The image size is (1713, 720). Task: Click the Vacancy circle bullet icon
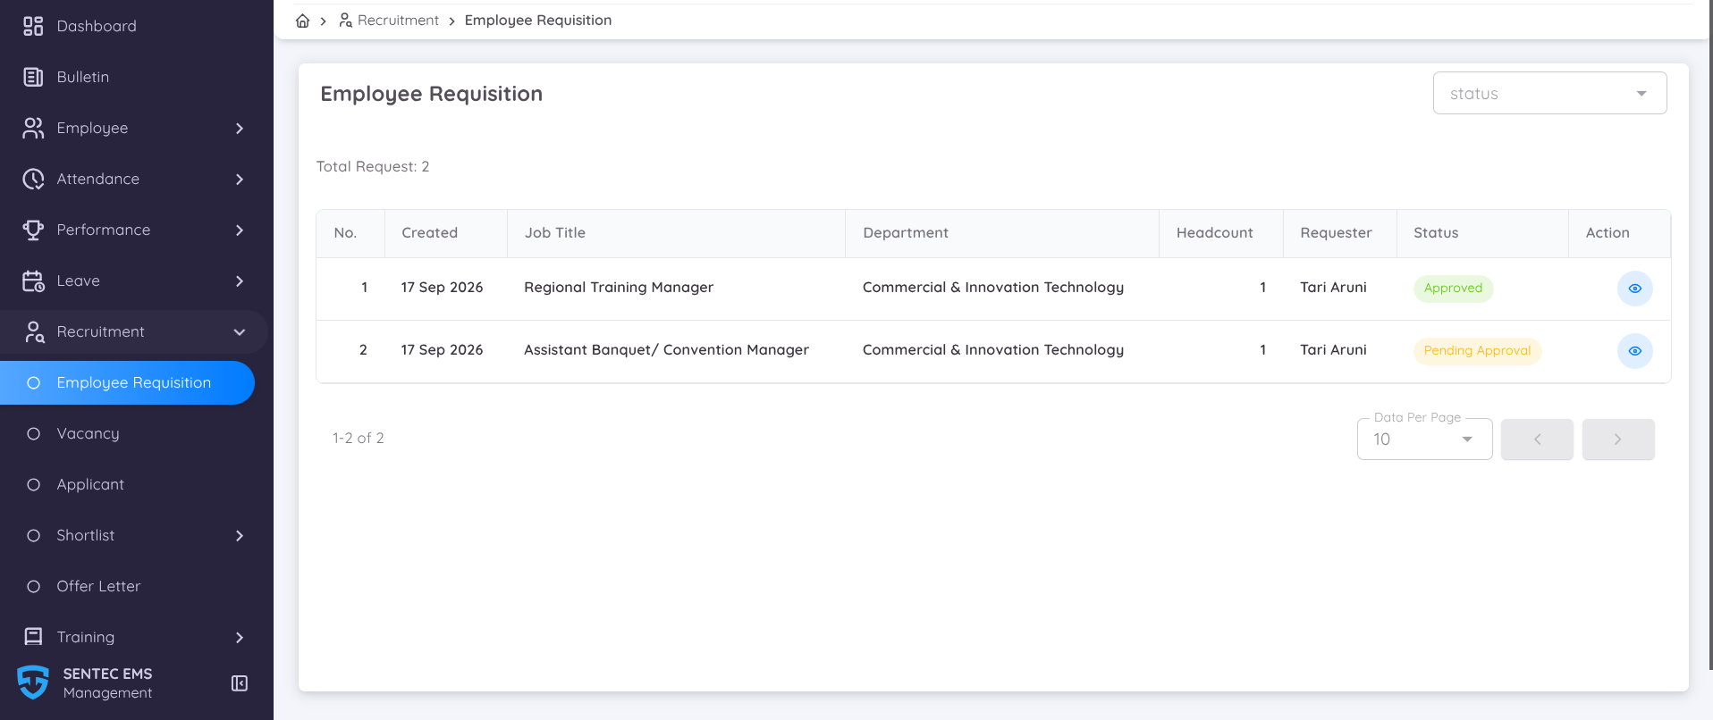pyautogui.click(x=33, y=433)
